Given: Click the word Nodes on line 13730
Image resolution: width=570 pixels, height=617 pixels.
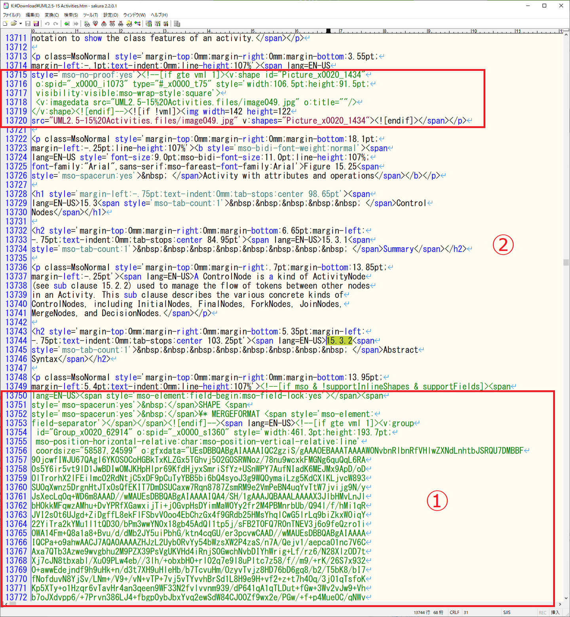Looking at the screenshot, I should (42, 212).
